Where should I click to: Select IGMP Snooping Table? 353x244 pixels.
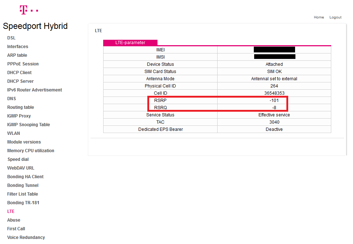(x=29, y=125)
